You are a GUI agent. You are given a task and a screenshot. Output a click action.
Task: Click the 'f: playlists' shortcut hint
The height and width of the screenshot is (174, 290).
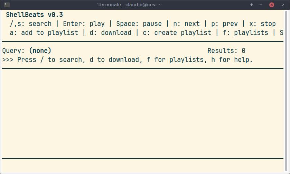pos(245,33)
